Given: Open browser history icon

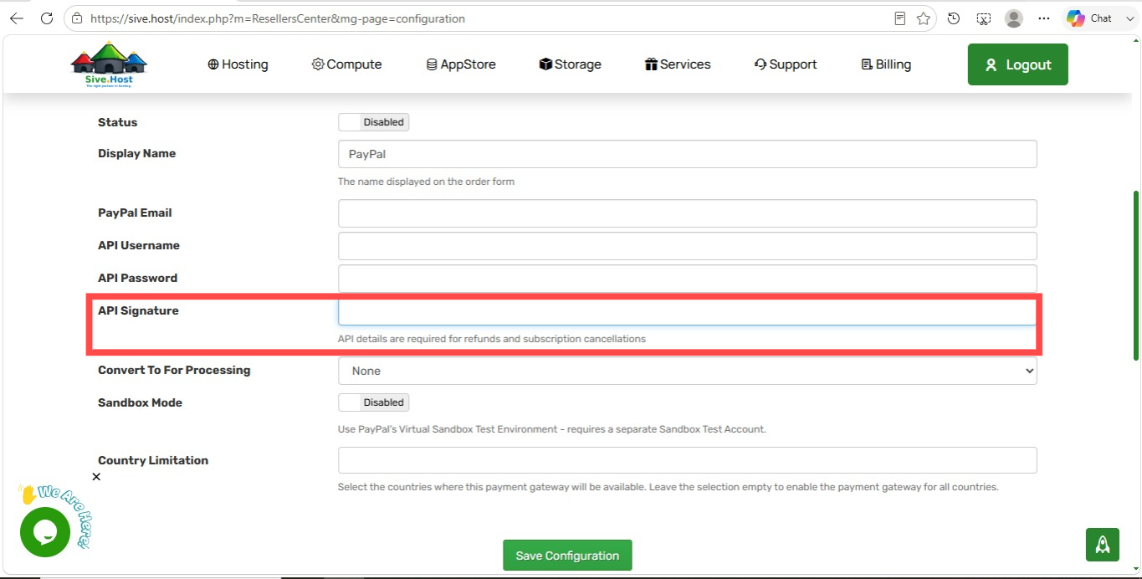Looking at the screenshot, I should point(954,18).
